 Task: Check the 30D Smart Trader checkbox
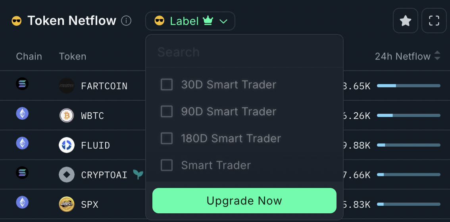166,84
